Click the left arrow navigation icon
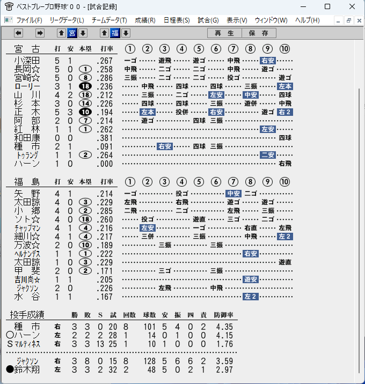The image size is (365, 384). coord(19,33)
